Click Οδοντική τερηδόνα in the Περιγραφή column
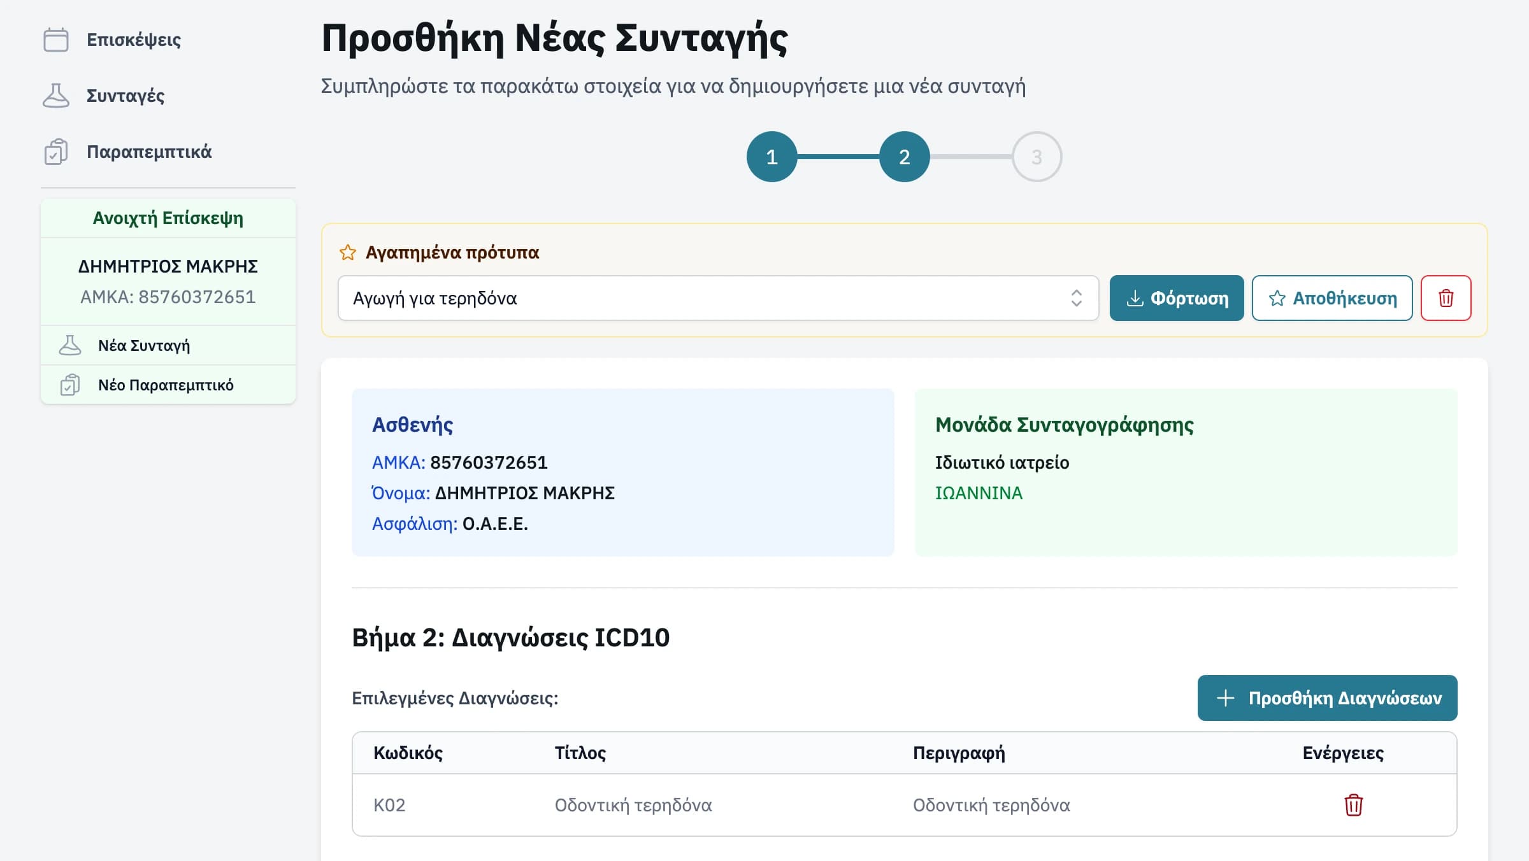Image resolution: width=1529 pixels, height=861 pixels. pos(991,805)
